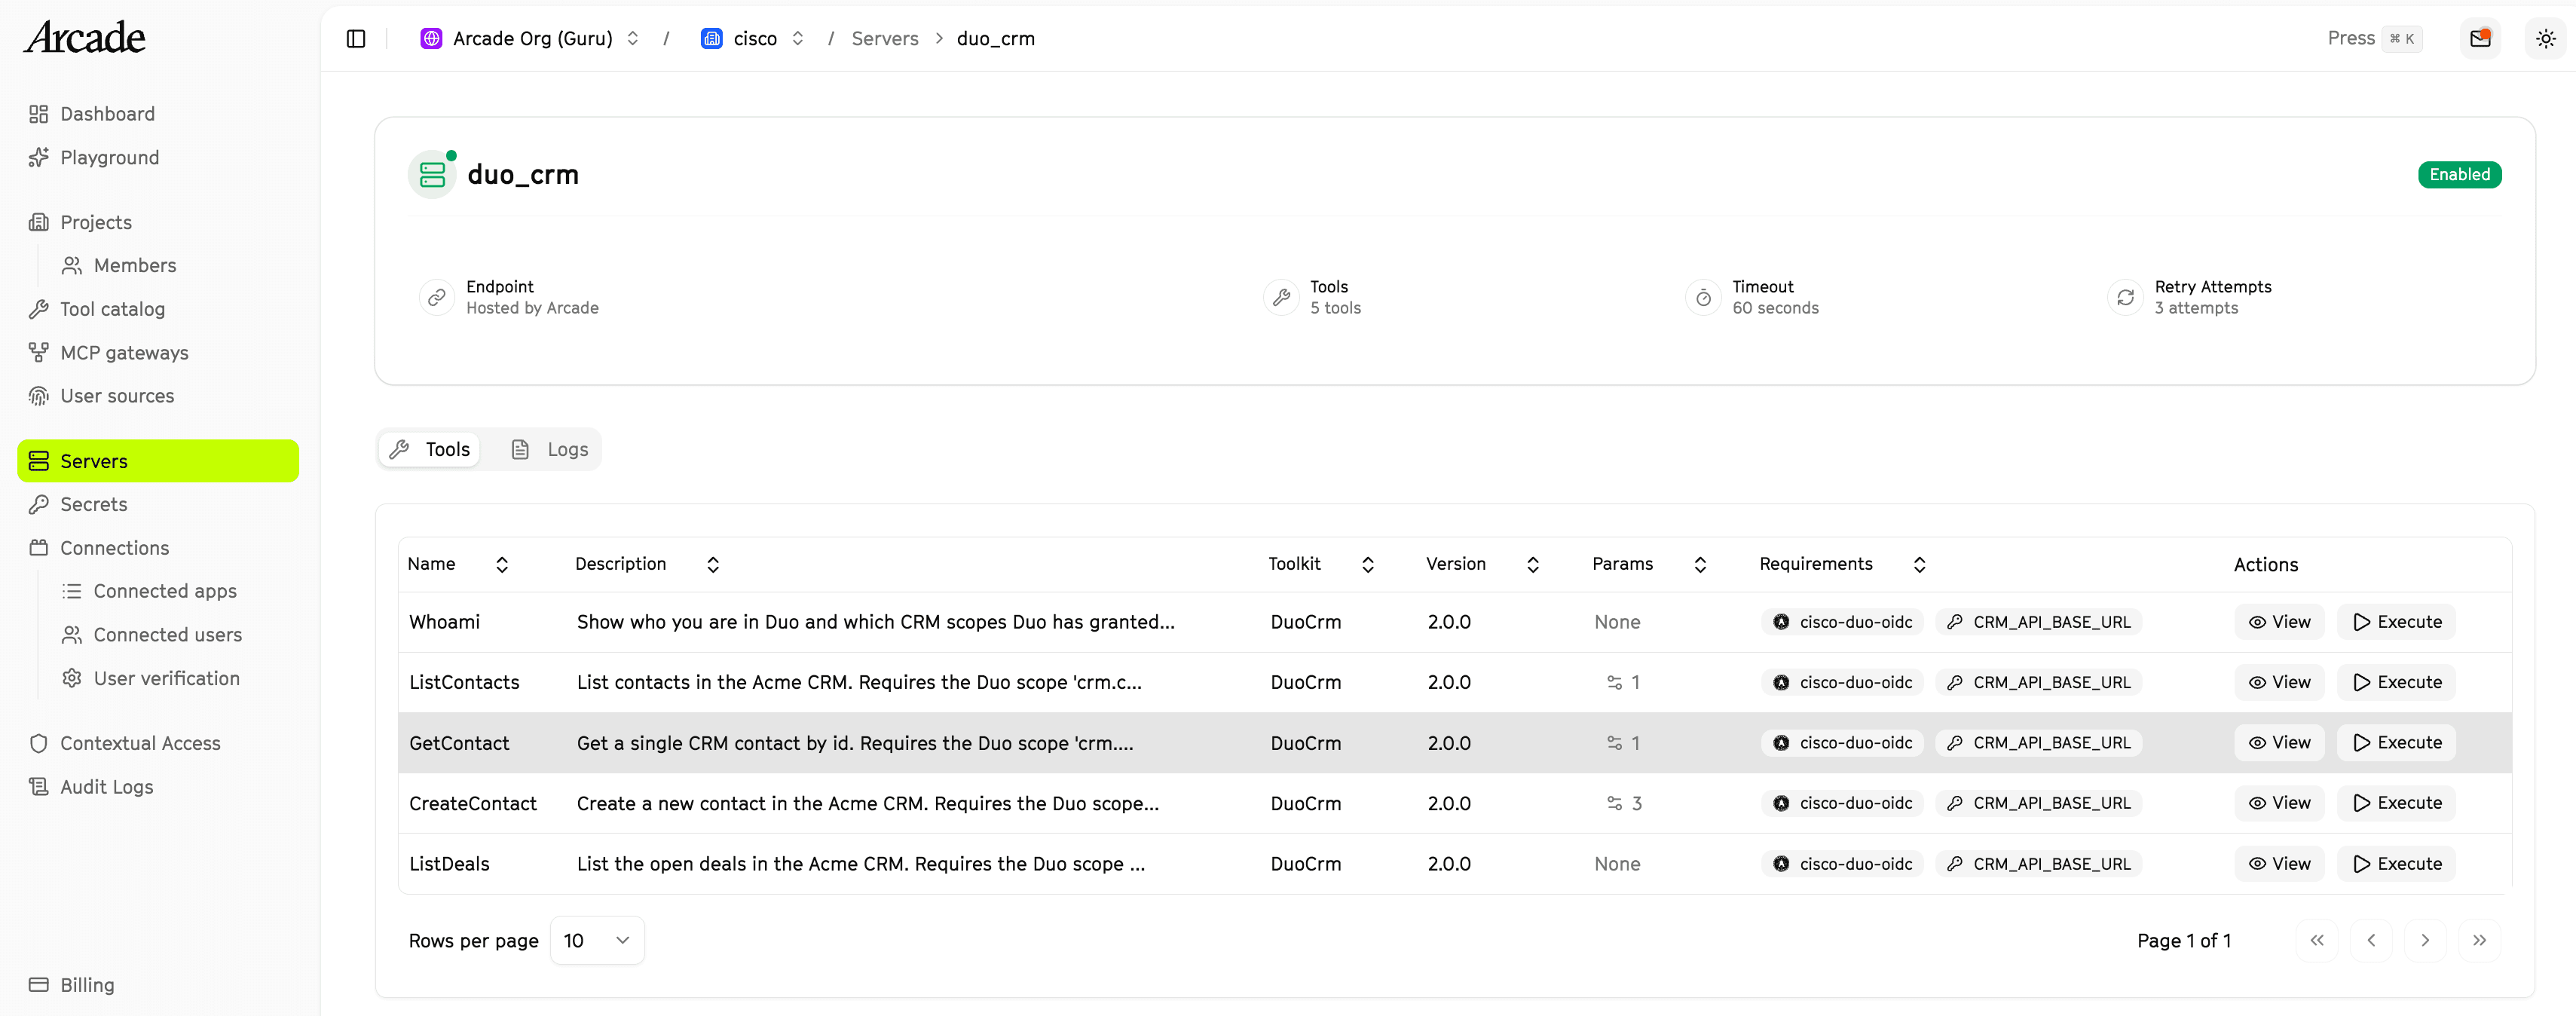Switch to the Logs tab
This screenshot has width=2576, height=1016.
coord(549,449)
